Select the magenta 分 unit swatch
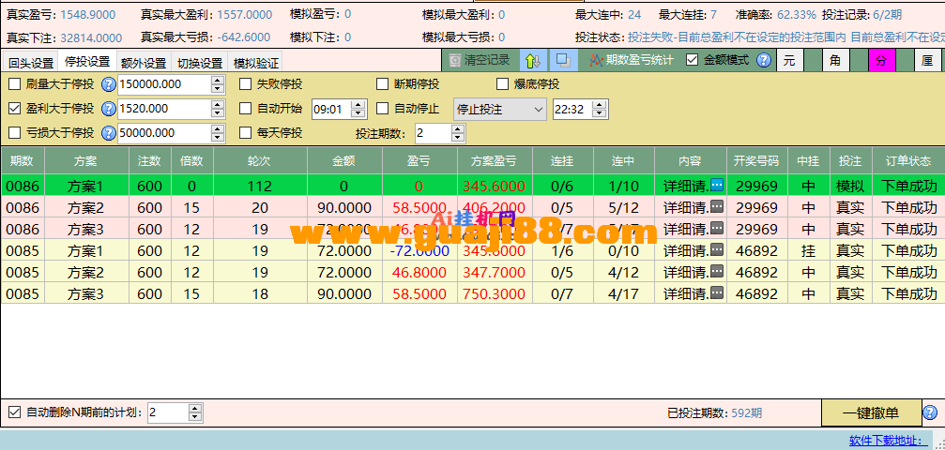The image size is (945, 450). 882,61
